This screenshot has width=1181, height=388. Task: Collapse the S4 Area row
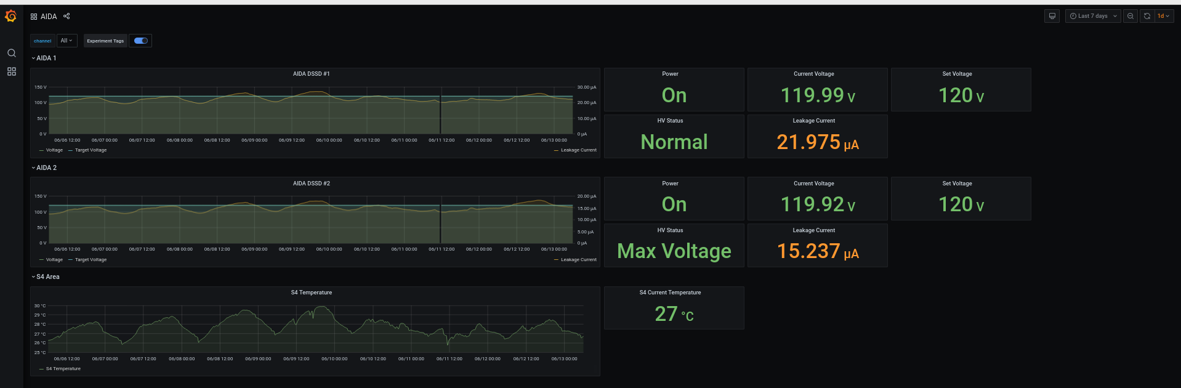[x=46, y=277]
